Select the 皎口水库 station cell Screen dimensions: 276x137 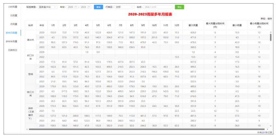31,57
